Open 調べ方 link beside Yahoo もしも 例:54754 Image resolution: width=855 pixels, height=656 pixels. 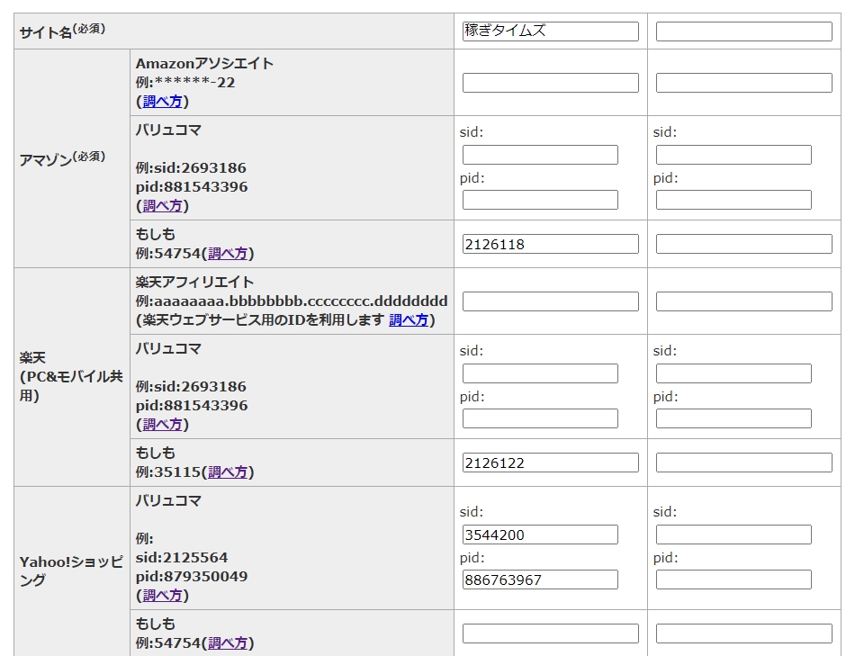click(x=228, y=643)
